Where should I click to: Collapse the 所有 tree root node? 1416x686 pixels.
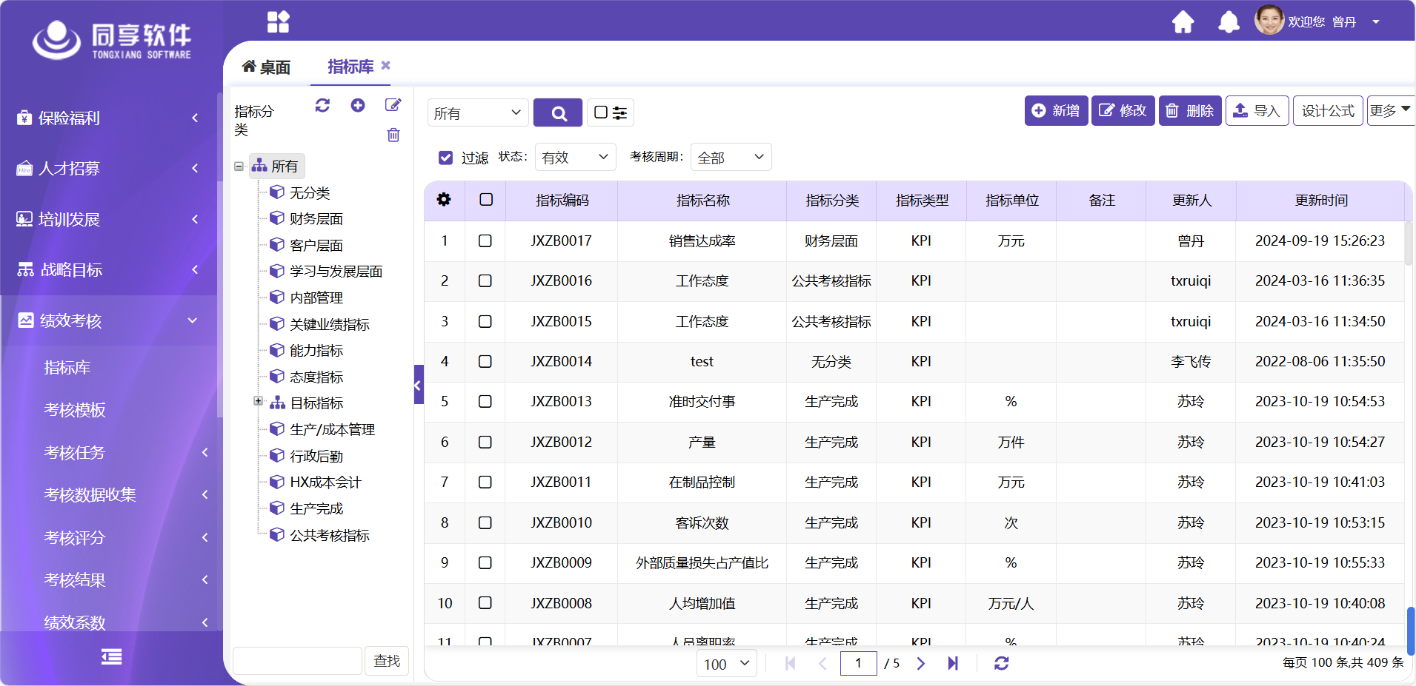(239, 166)
